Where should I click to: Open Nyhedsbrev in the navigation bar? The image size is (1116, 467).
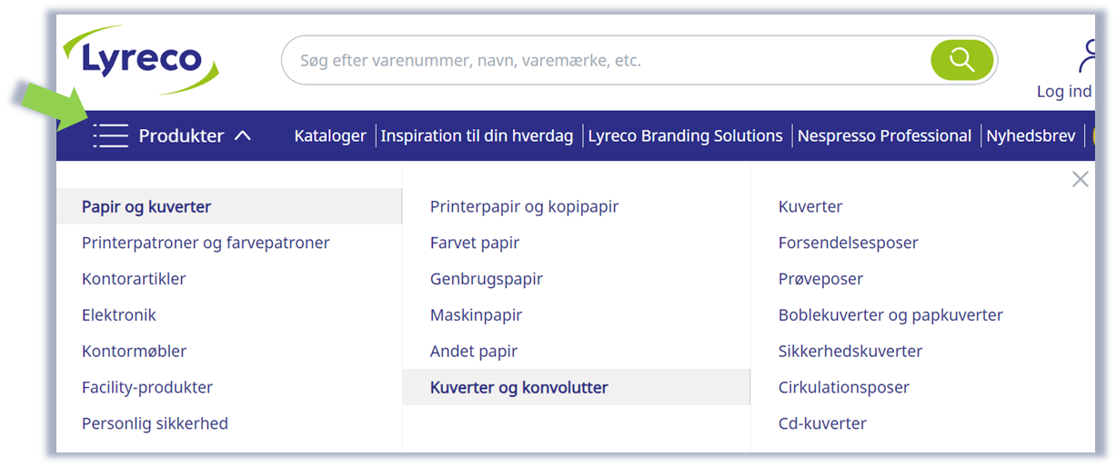pyautogui.click(x=1031, y=135)
